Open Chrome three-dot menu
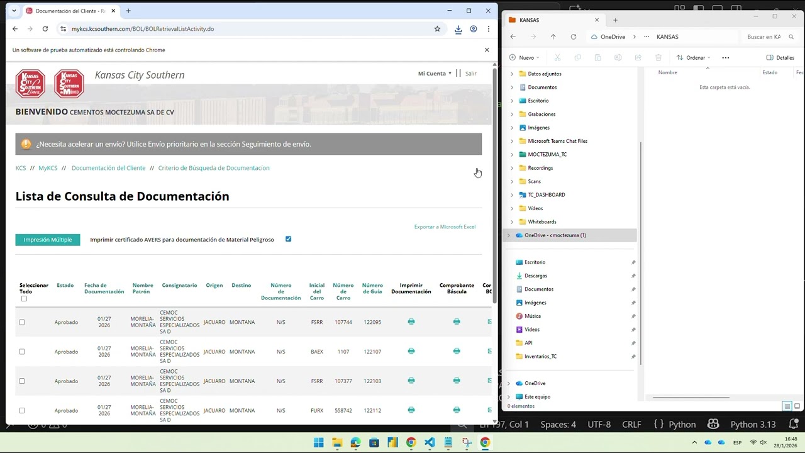 point(488,29)
